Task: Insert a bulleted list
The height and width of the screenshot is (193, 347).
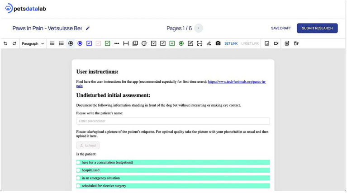Action: point(52,43)
